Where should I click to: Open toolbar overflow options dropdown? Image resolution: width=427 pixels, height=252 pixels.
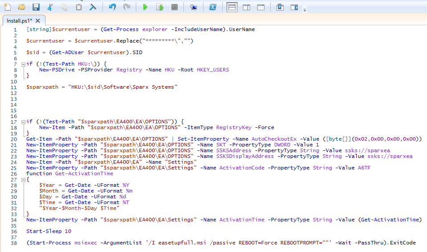point(305,10)
